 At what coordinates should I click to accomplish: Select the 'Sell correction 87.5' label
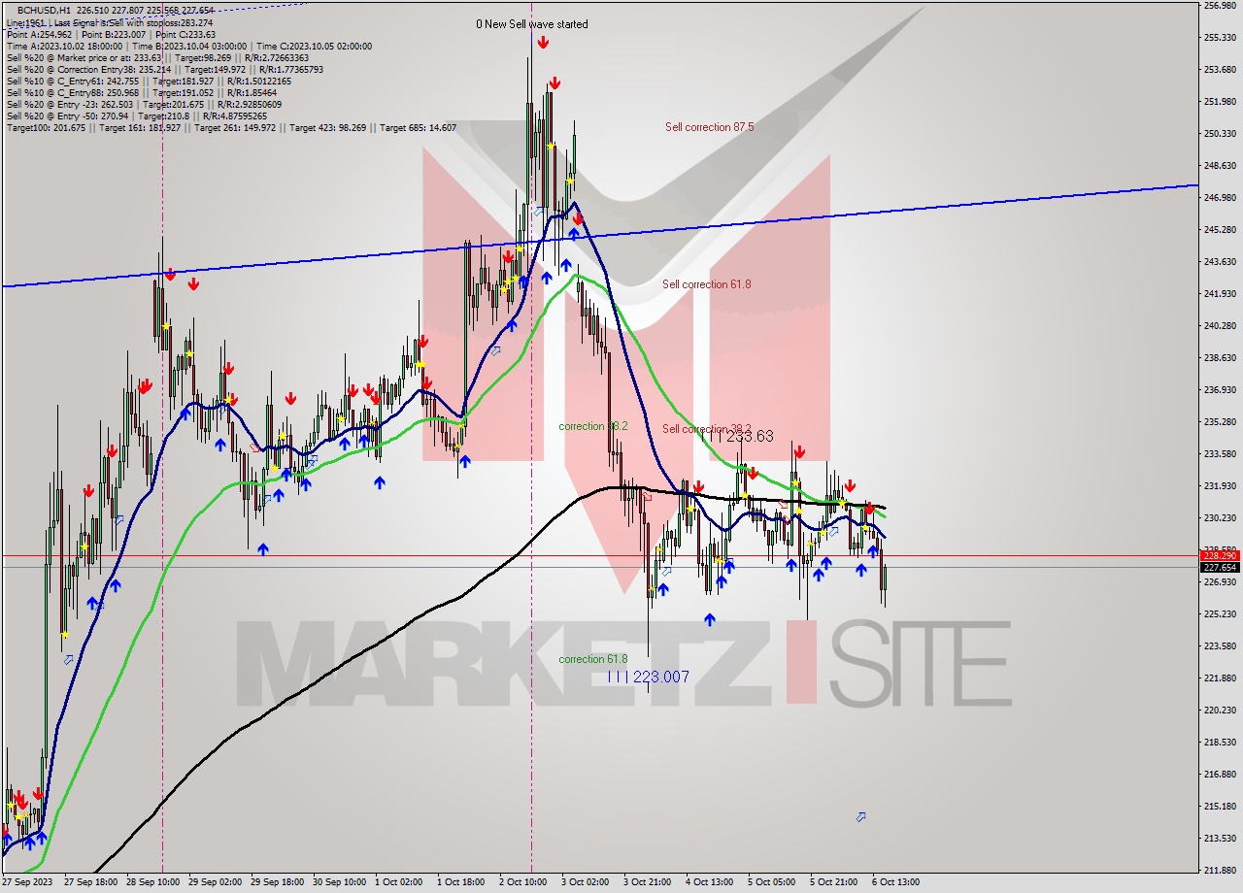pos(709,127)
